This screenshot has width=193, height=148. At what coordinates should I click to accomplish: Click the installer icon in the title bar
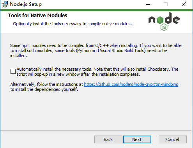coord(5,4)
